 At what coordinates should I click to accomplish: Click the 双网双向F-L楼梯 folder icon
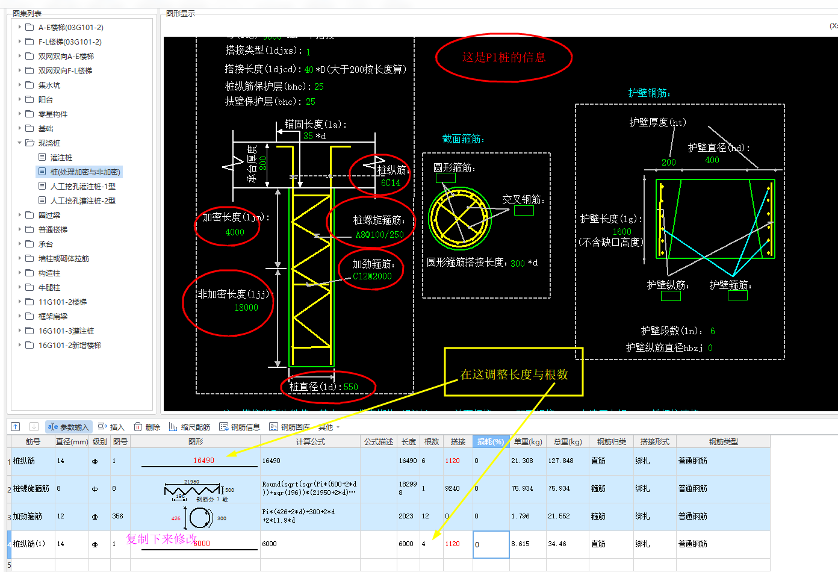pos(29,70)
